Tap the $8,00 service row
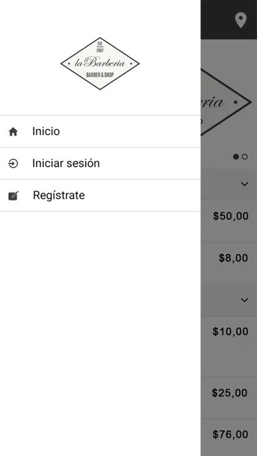The height and width of the screenshot is (456, 257). tap(229, 263)
